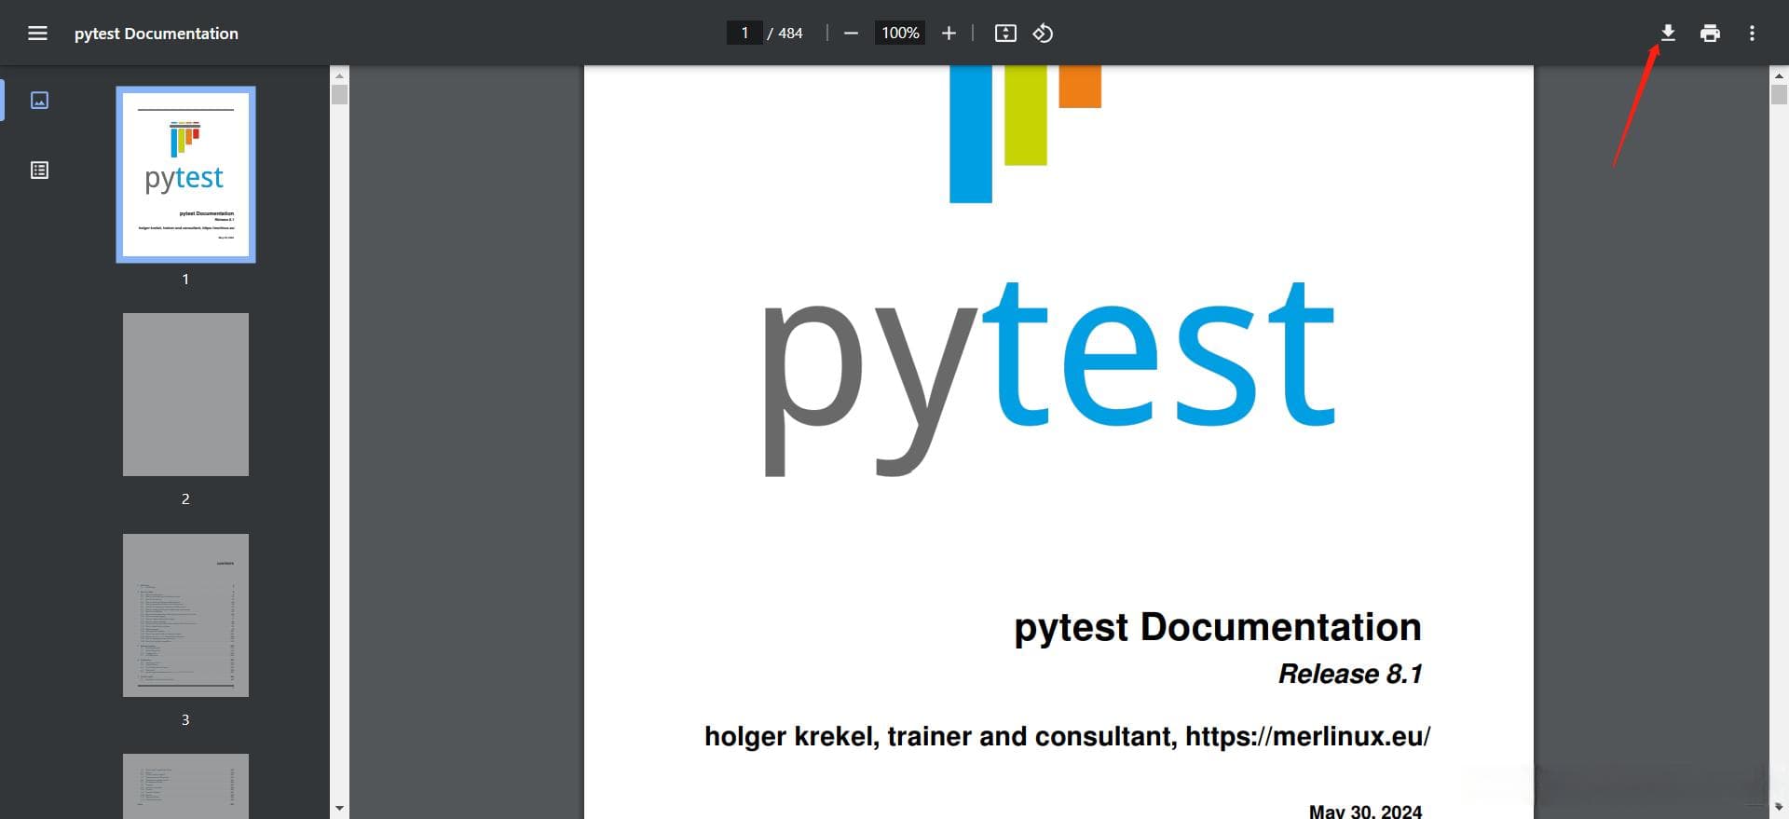Click the document scrollbar down arrow

click(1779, 807)
